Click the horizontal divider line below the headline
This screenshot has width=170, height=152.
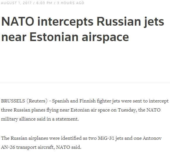85,82
